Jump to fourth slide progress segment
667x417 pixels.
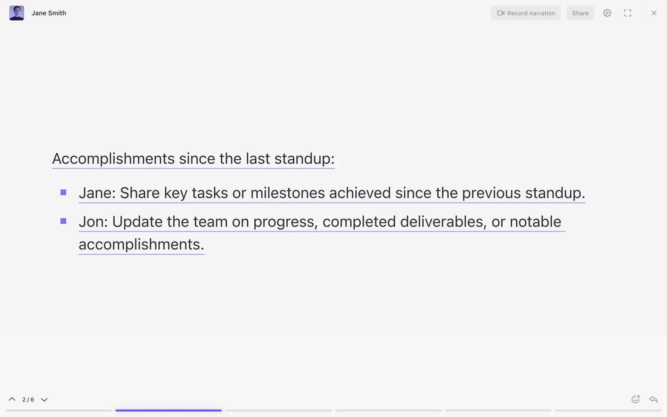388,410
